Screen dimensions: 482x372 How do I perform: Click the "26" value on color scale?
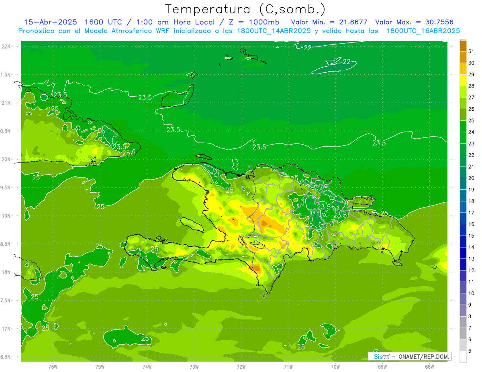(x=472, y=109)
